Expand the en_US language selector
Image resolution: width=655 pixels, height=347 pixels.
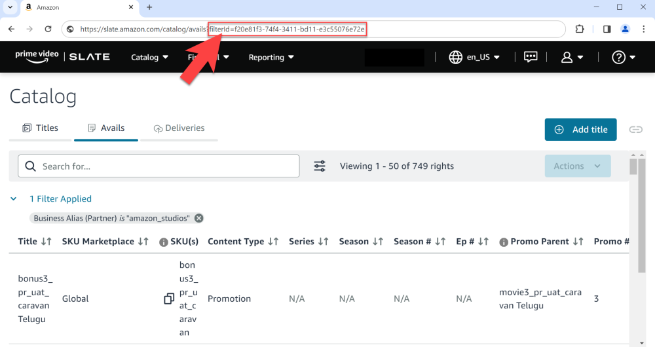tap(475, 57)
